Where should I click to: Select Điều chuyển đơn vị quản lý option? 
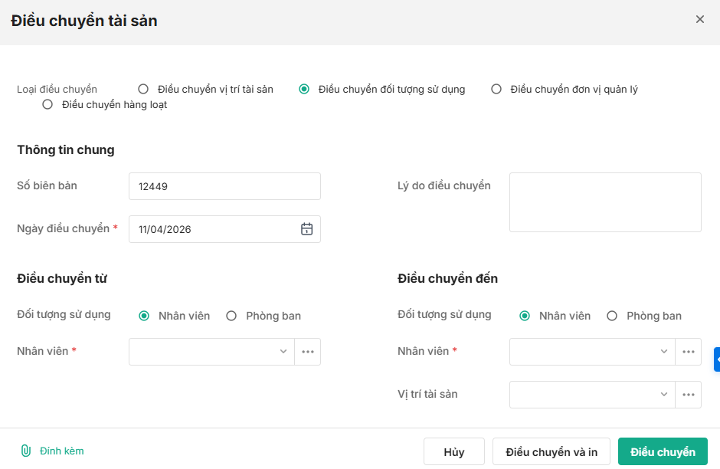(496, 90)
